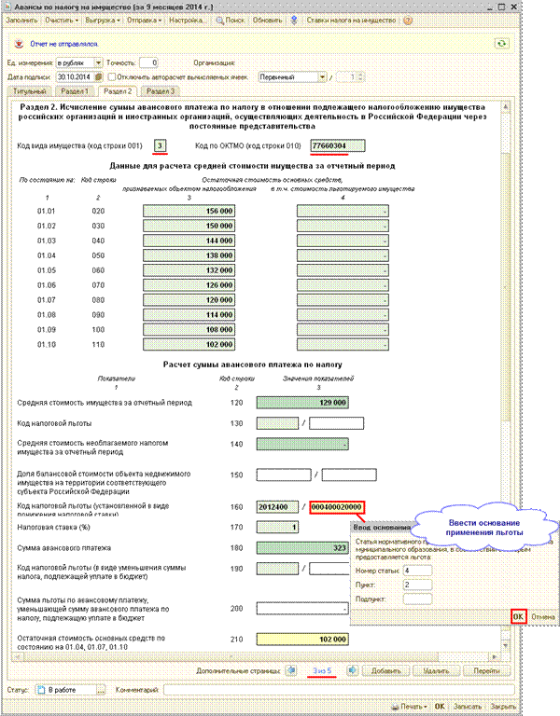The height and width of the screenshot is (716, 560).
Task: Click the vertical scrollbar up arrow
Action: pyautogui.click(x=506, y=108)
